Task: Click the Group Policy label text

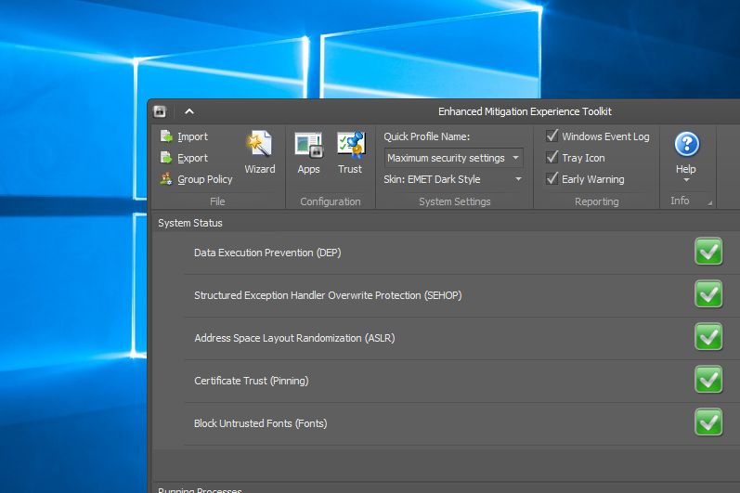Action: (205, 179)
